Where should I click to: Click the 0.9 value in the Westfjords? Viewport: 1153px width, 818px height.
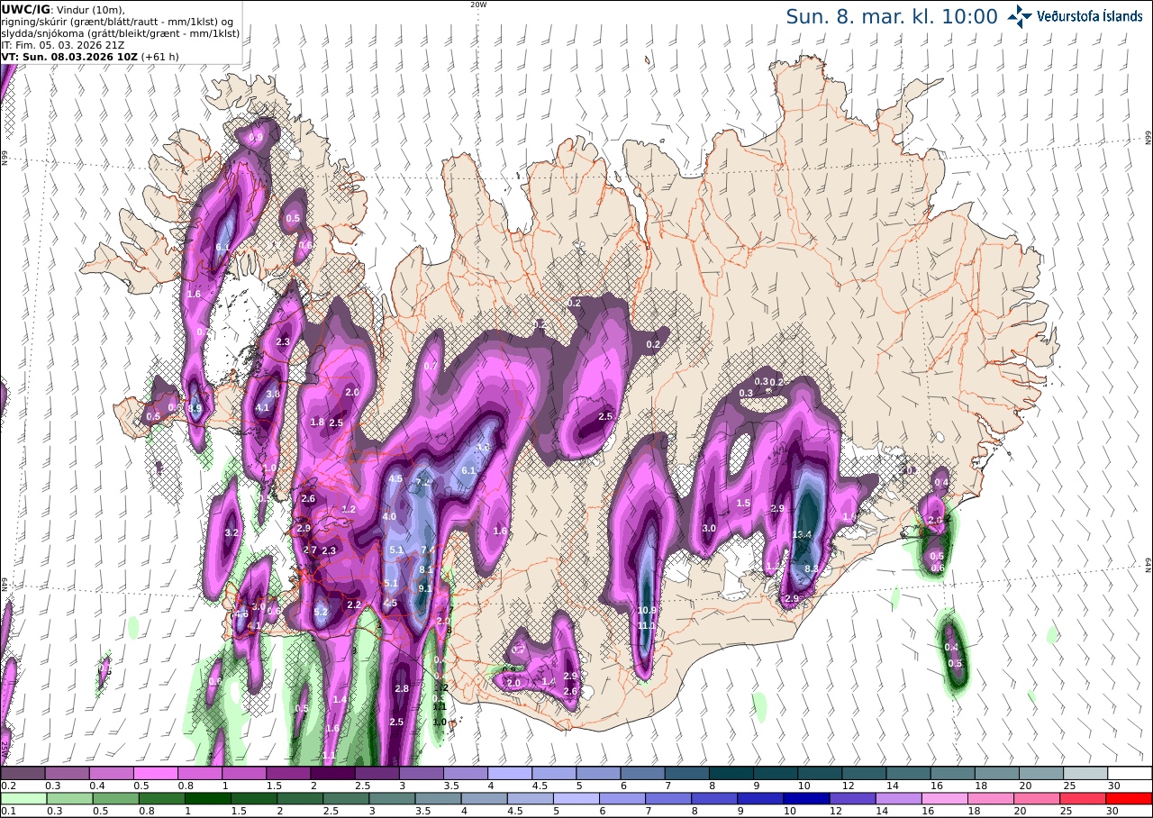[x=256, y=137]
